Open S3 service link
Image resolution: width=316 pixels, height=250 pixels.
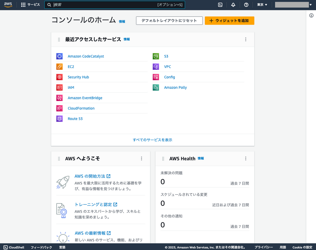(x=166, y=56)
